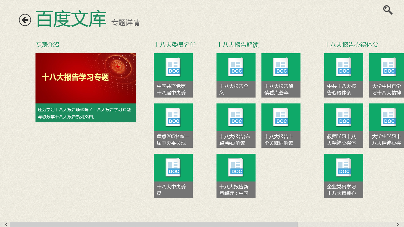404x227 pixels.
Task: Click caption text 大学生学习十八大精神心得
Action: (387, 140)
